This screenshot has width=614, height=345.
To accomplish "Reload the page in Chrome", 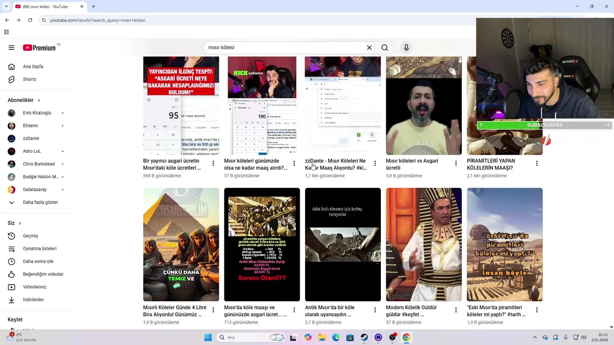I will tap(30, 20).
